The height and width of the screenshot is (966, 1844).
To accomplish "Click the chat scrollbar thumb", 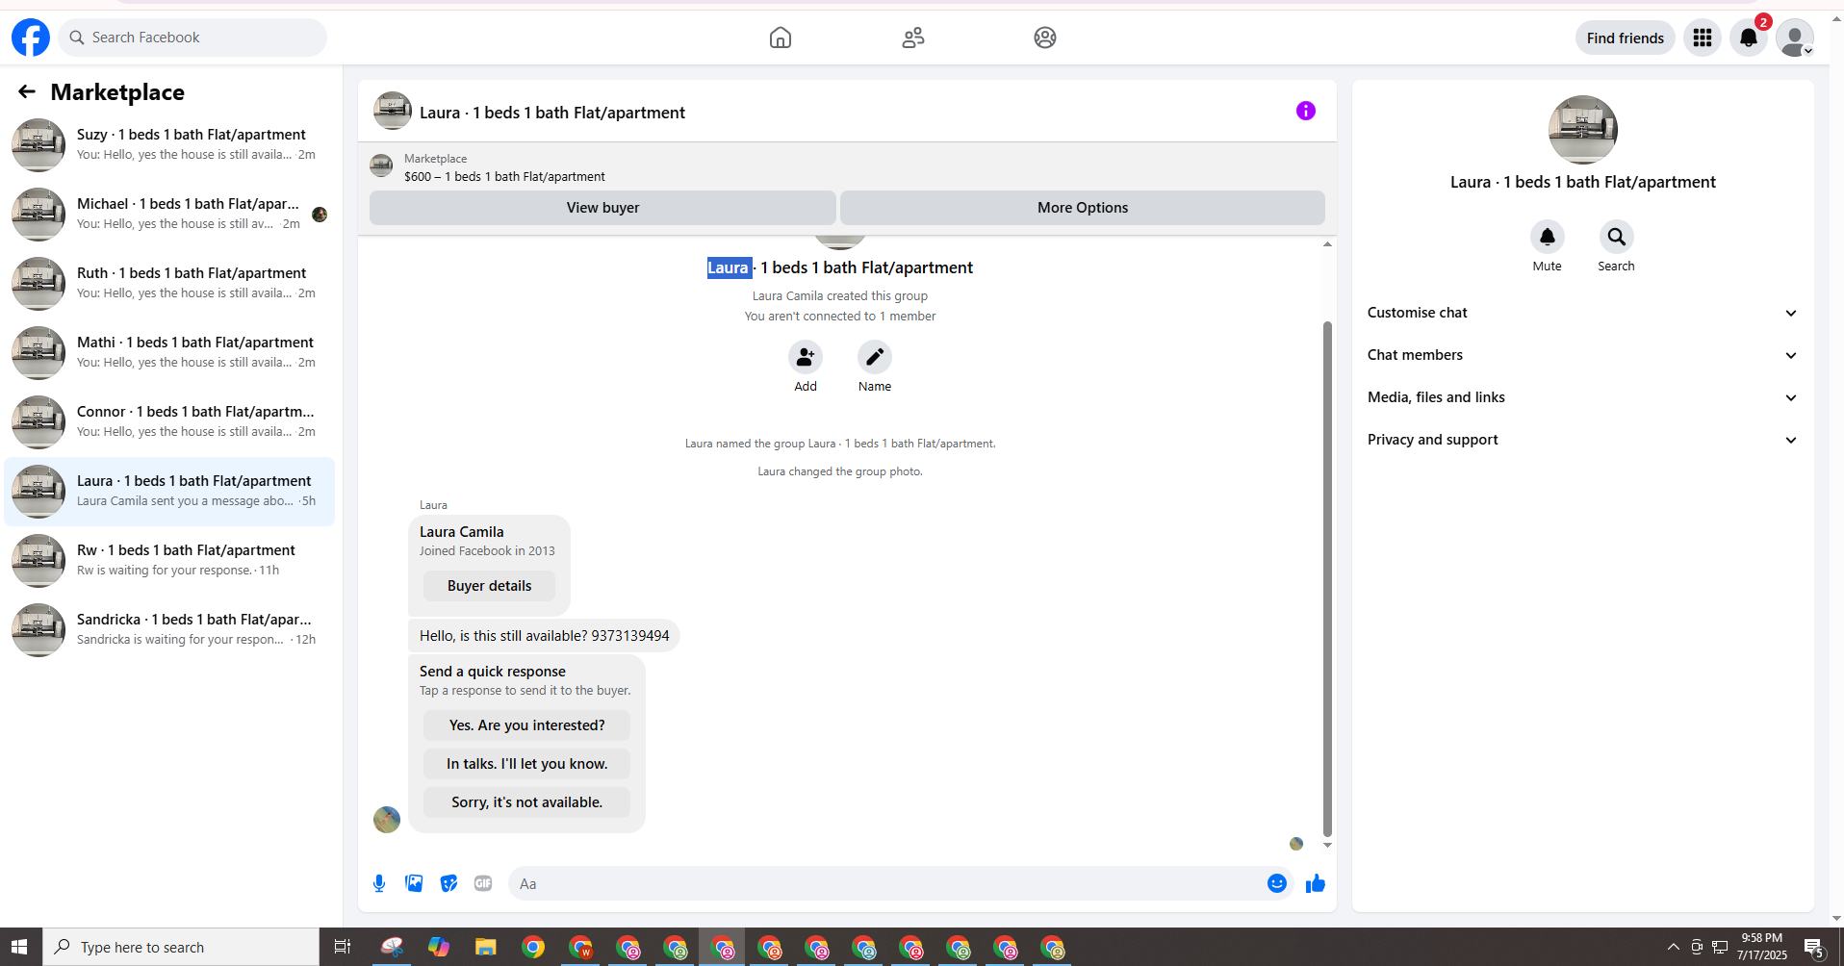I will (x=1327, y=579).
